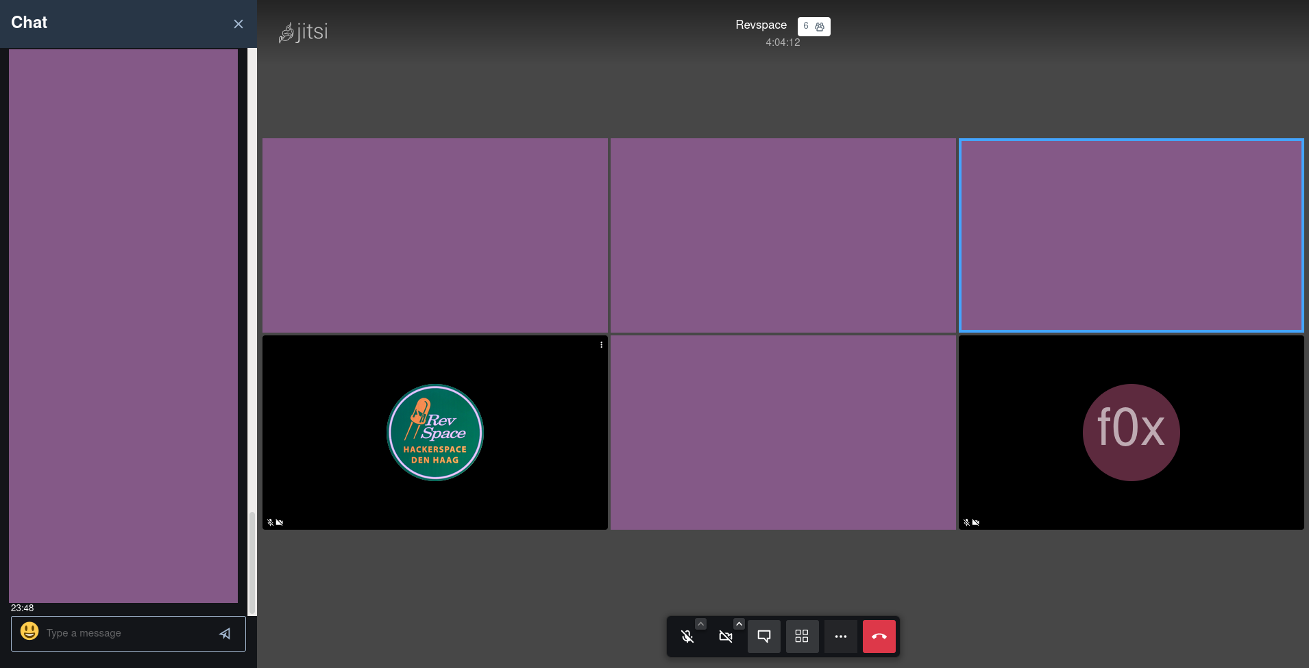Select the RevSpace Hackerspace Den Haag tile
1309x668 pixels.
pos(435,433)
